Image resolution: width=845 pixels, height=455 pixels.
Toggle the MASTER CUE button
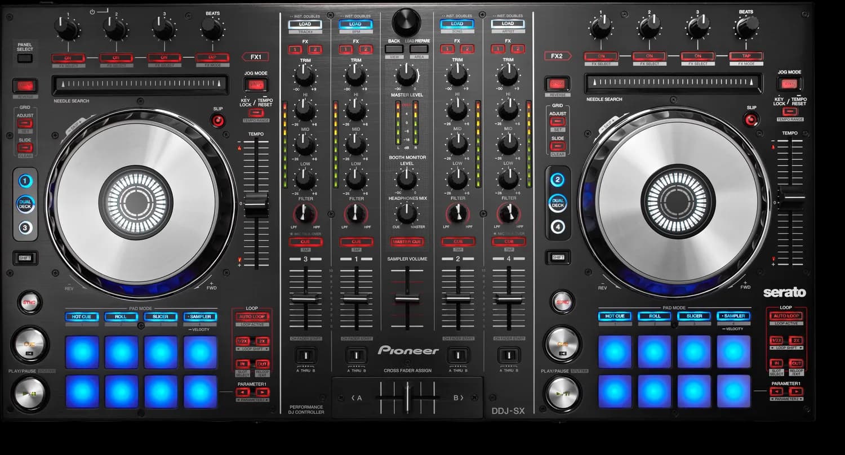pyautogui.click(x=407, y=242)
